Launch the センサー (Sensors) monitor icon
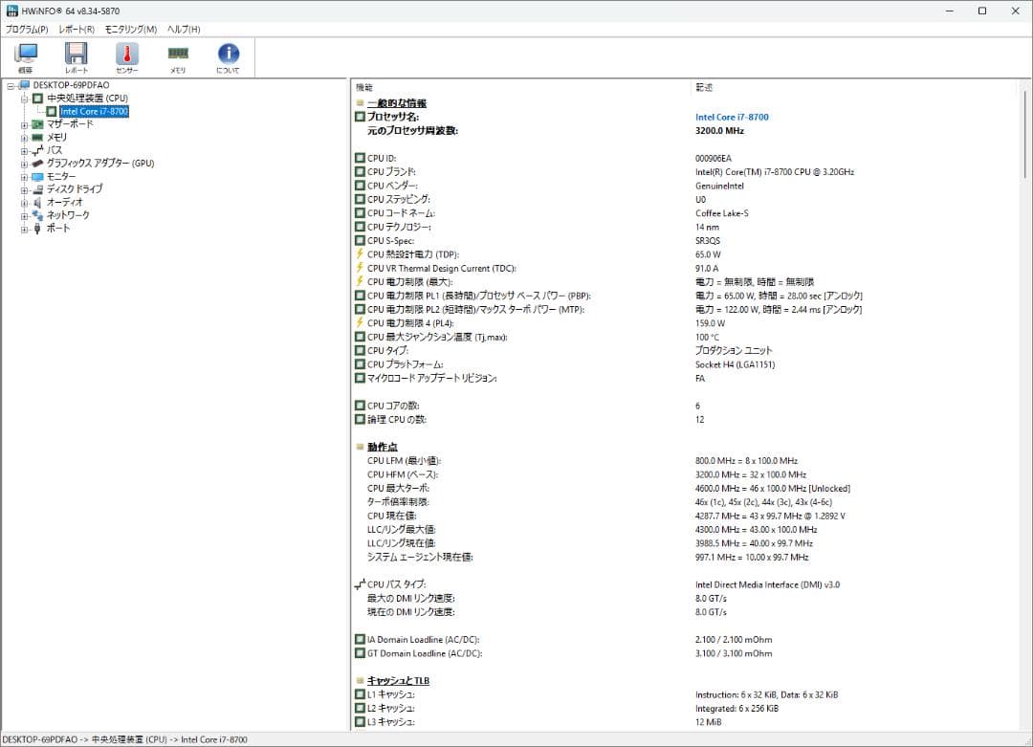1033x747 pixels. point(127,55)
